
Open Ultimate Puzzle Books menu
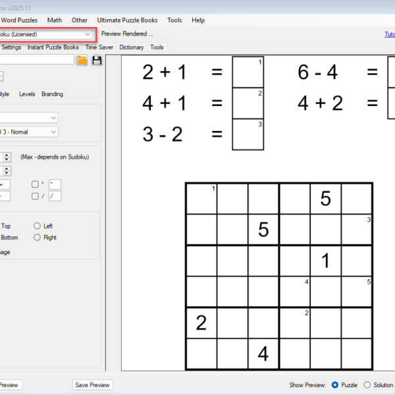point(127,20)
